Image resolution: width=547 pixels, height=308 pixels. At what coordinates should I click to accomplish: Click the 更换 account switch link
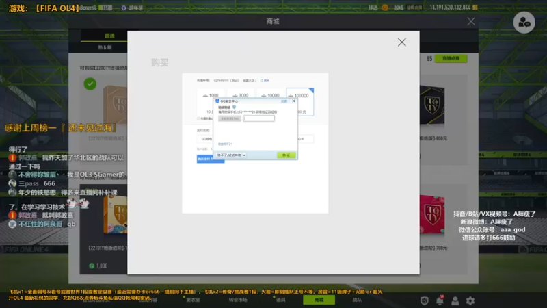[x=265, y=81]
